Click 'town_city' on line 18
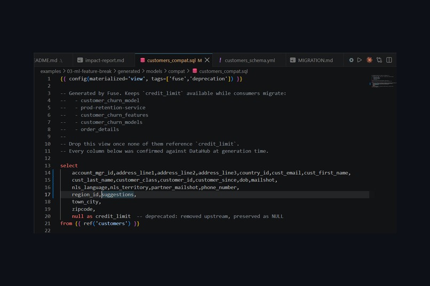Screen dimensions: 430x286 (85, 202)
